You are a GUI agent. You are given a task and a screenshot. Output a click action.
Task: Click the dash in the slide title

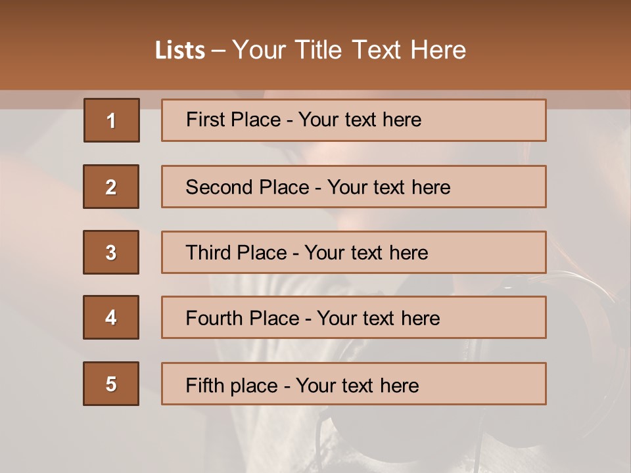(218, 51)
